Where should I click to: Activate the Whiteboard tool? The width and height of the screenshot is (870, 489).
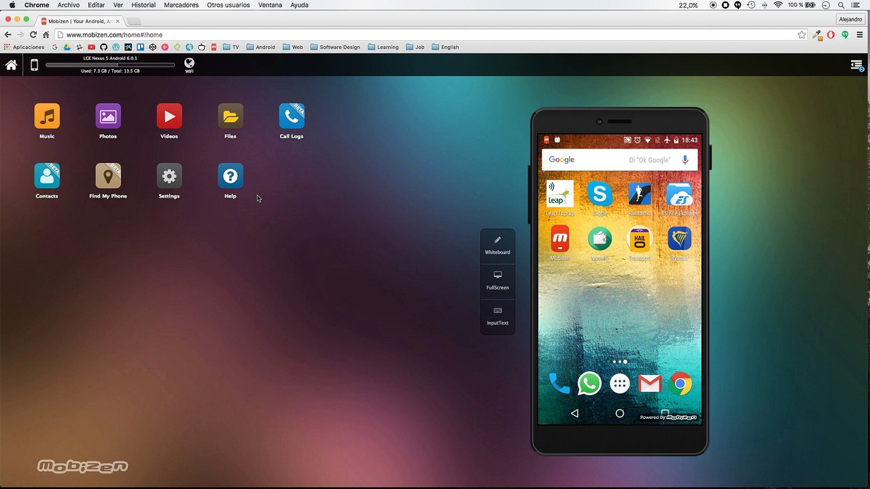(498, 246)
